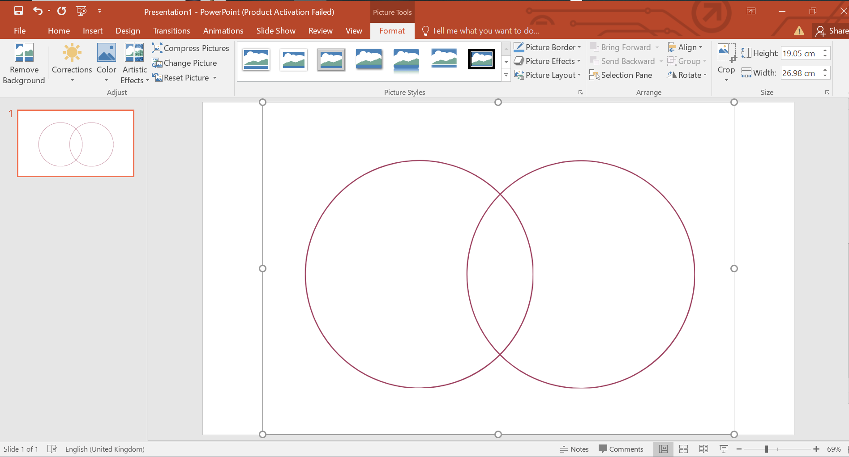This screenshot has height=457, width=849.
Task: Open the File tab
Action: [20, 31]
